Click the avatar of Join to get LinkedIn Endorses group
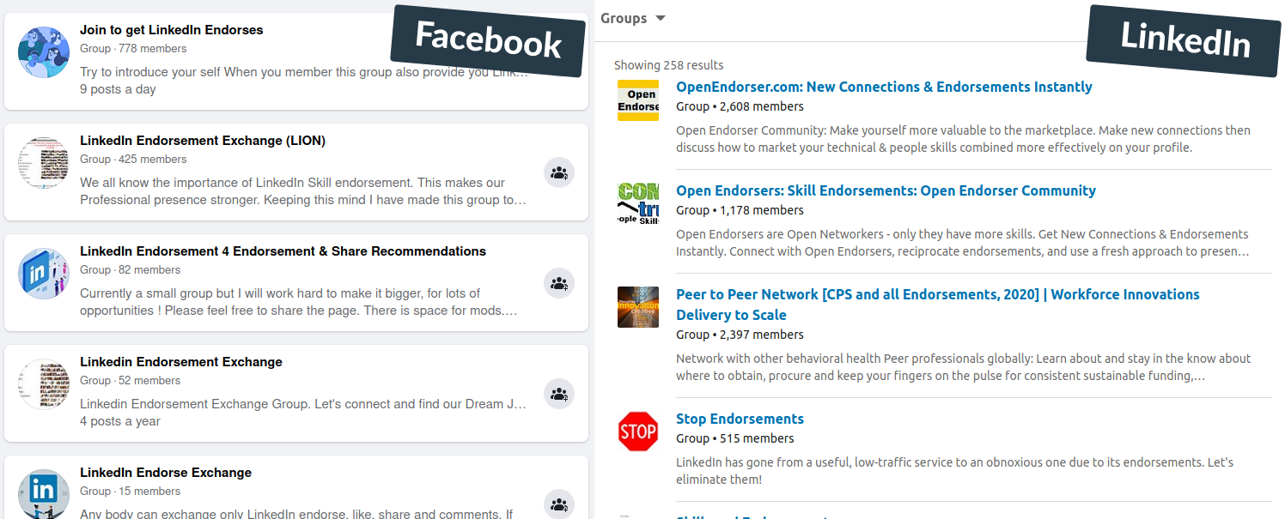 (x=43, y=52)
